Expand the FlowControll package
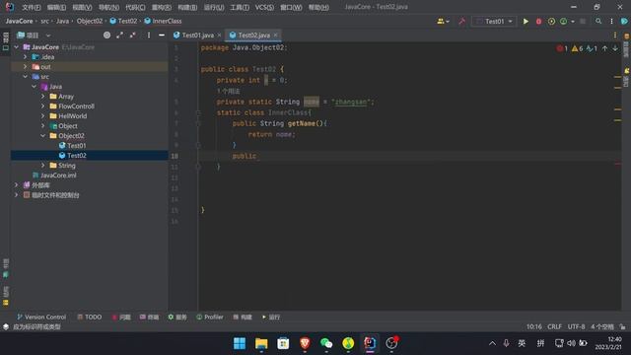 tap(43, 106)
